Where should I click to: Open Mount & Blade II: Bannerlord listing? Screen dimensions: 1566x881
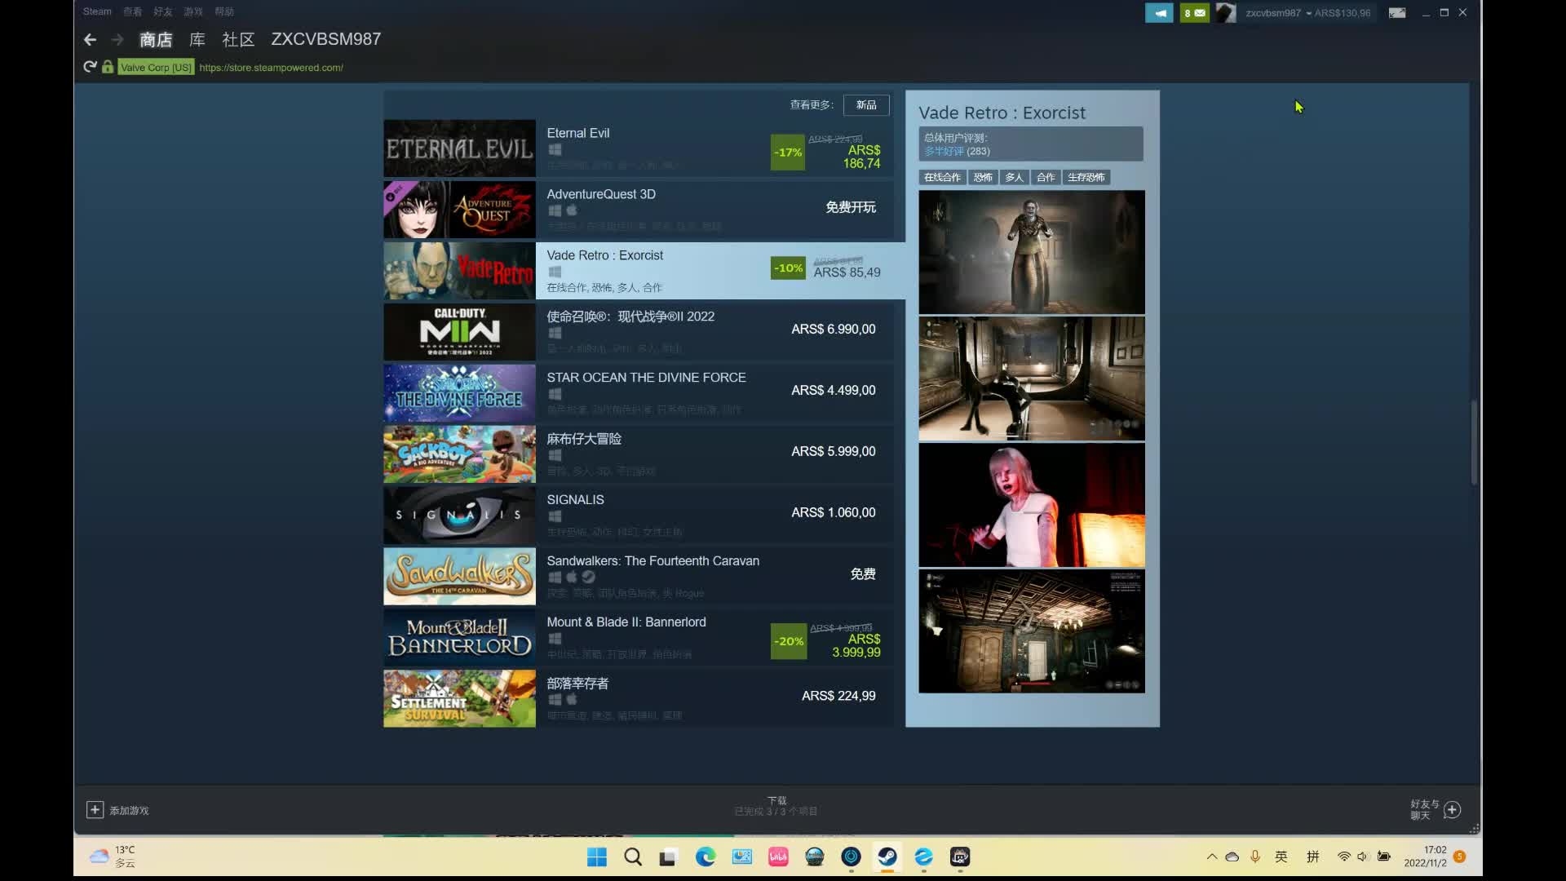[x=638, y=638]
